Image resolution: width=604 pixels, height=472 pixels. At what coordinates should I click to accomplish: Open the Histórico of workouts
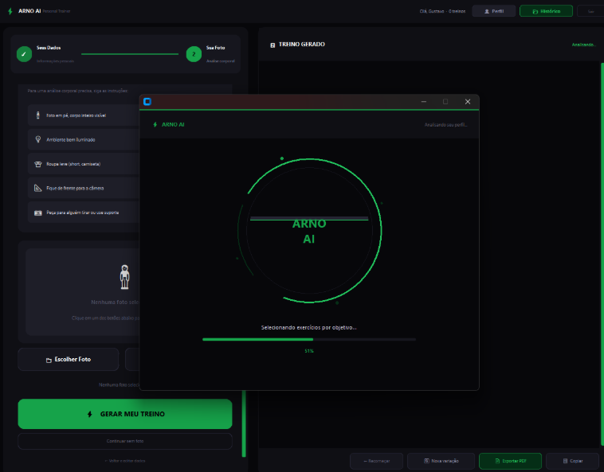(546, 11)
